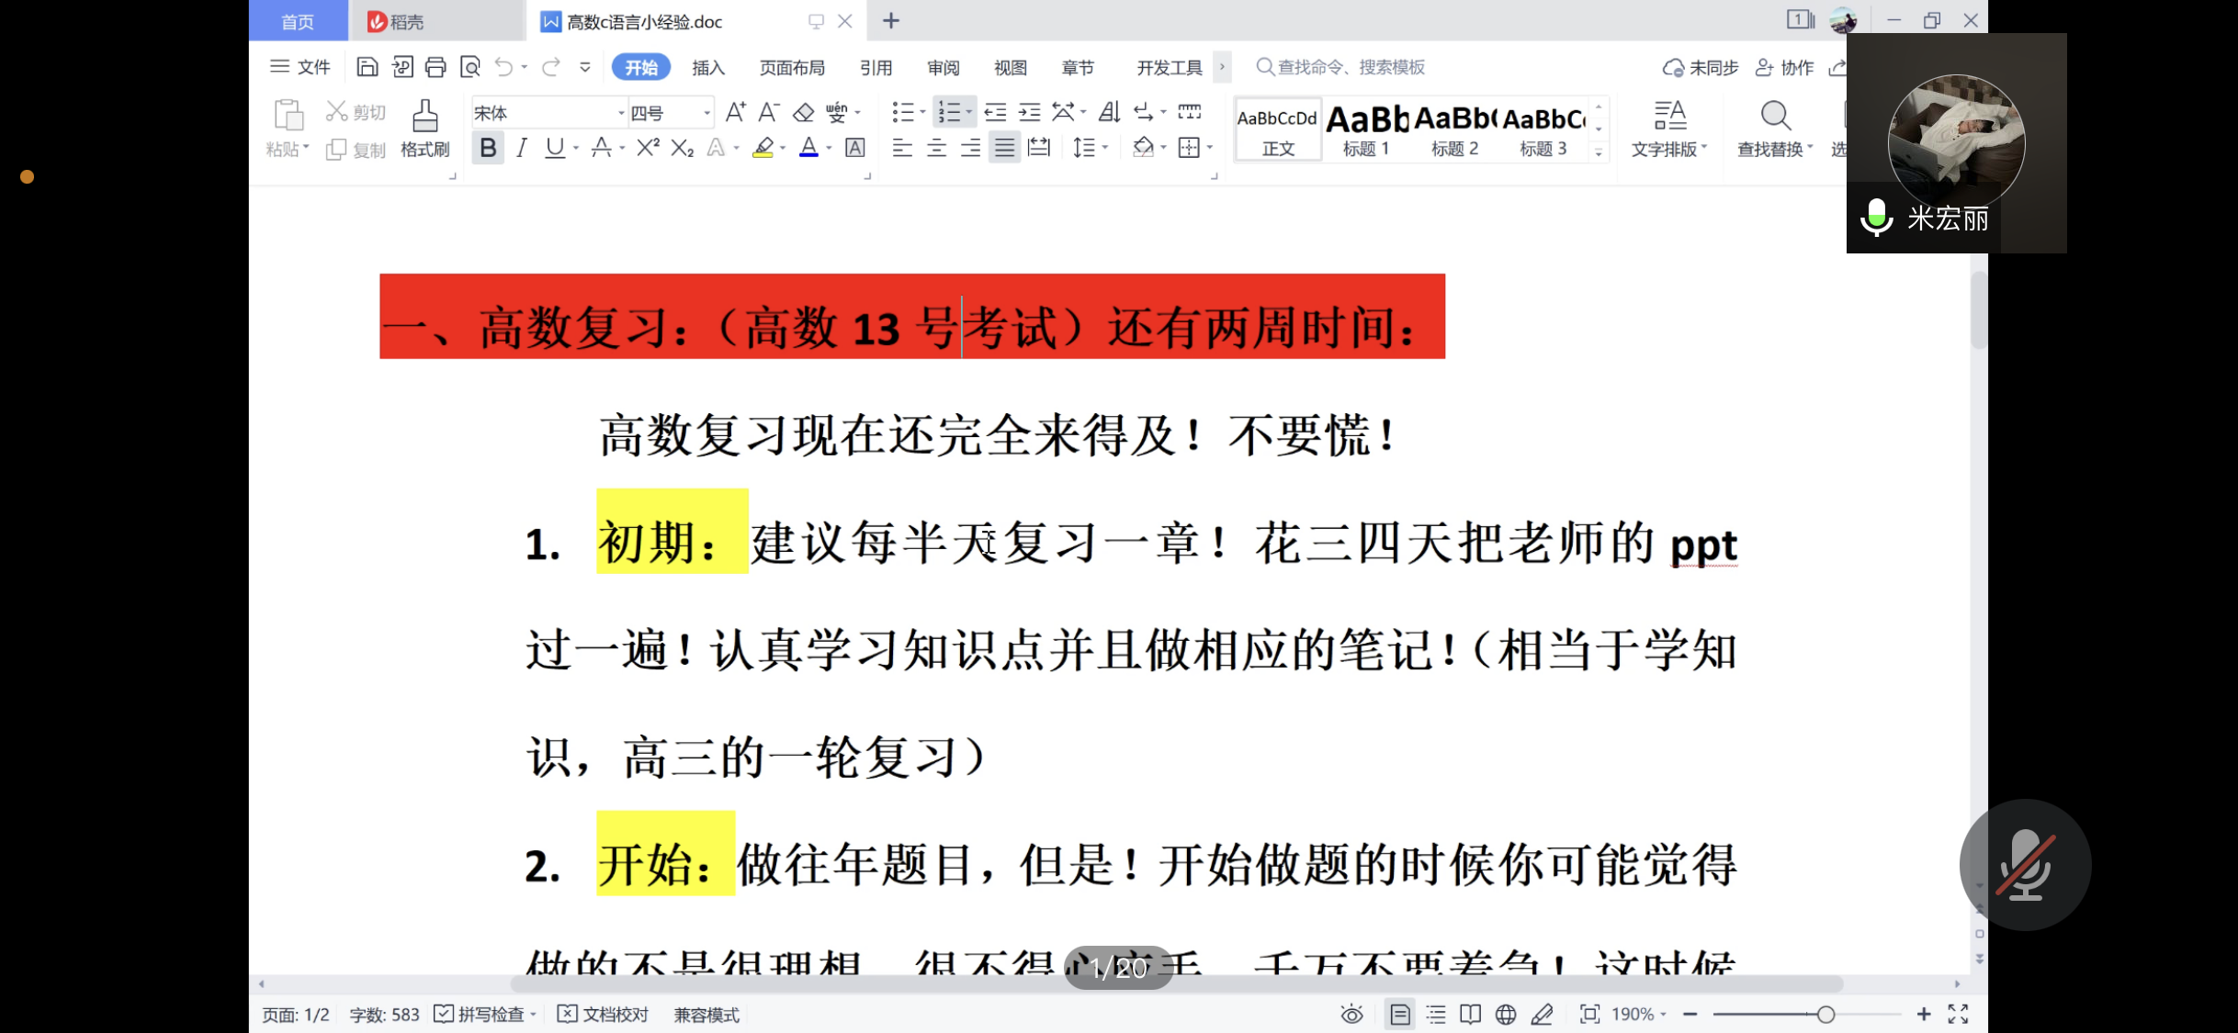Click the Save icon in quick toolbar

[367, 67]
